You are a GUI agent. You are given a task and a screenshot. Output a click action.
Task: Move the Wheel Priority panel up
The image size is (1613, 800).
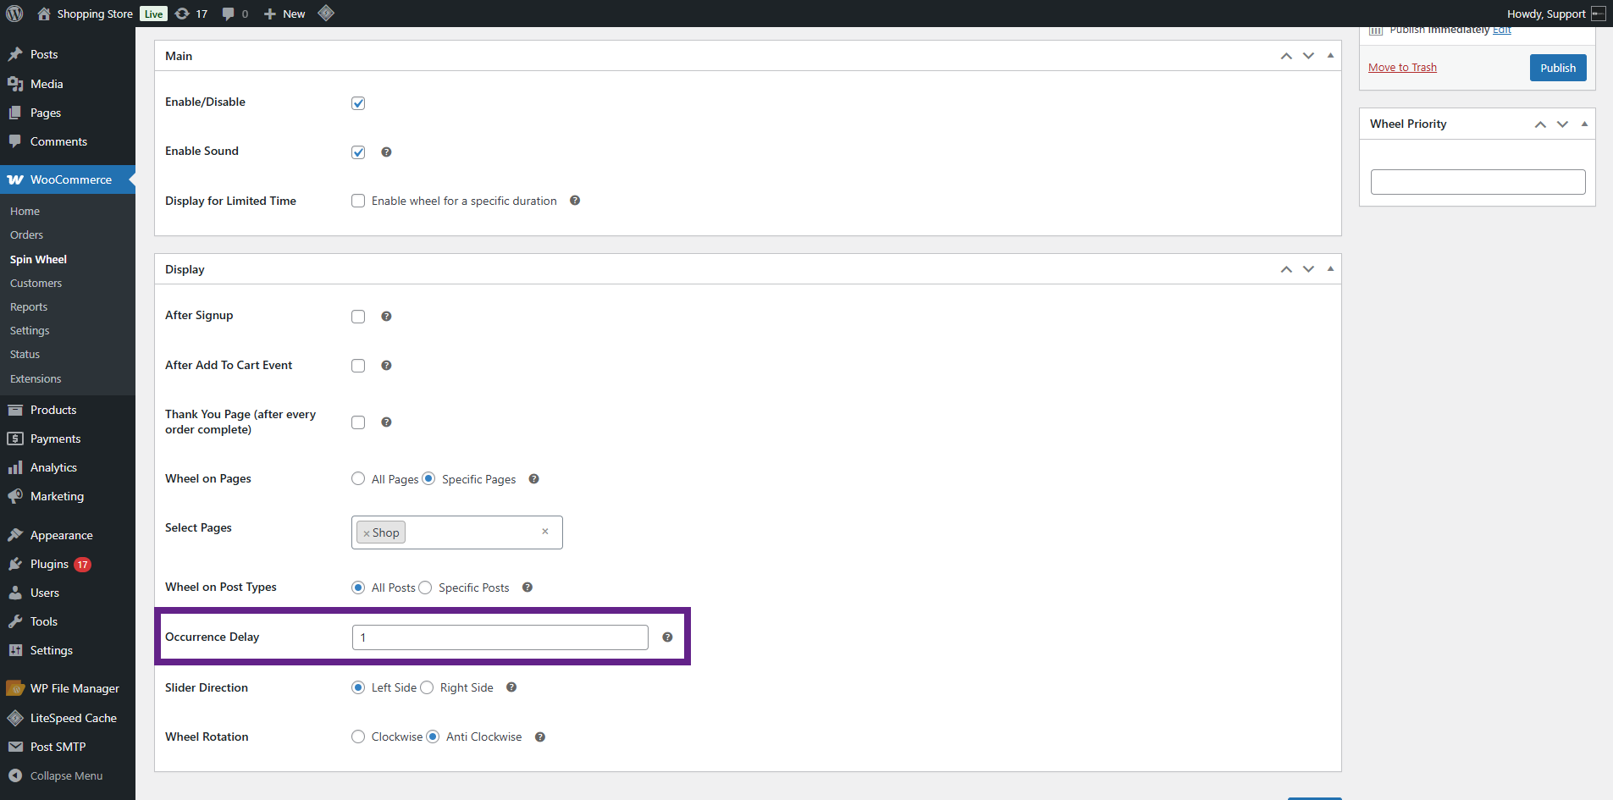pos(1540,124)
